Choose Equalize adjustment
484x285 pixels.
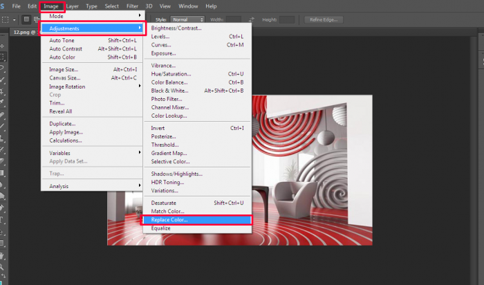pyautogui.click(x=197, y=228)
